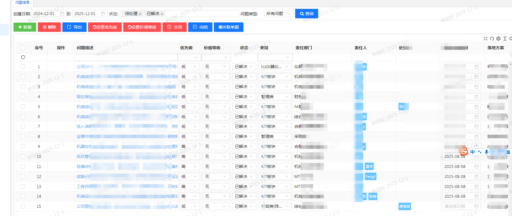Viewport: 512px width, 216px height.
Task: Open the 类别 column filter dropdown
Action: point(275,57)
